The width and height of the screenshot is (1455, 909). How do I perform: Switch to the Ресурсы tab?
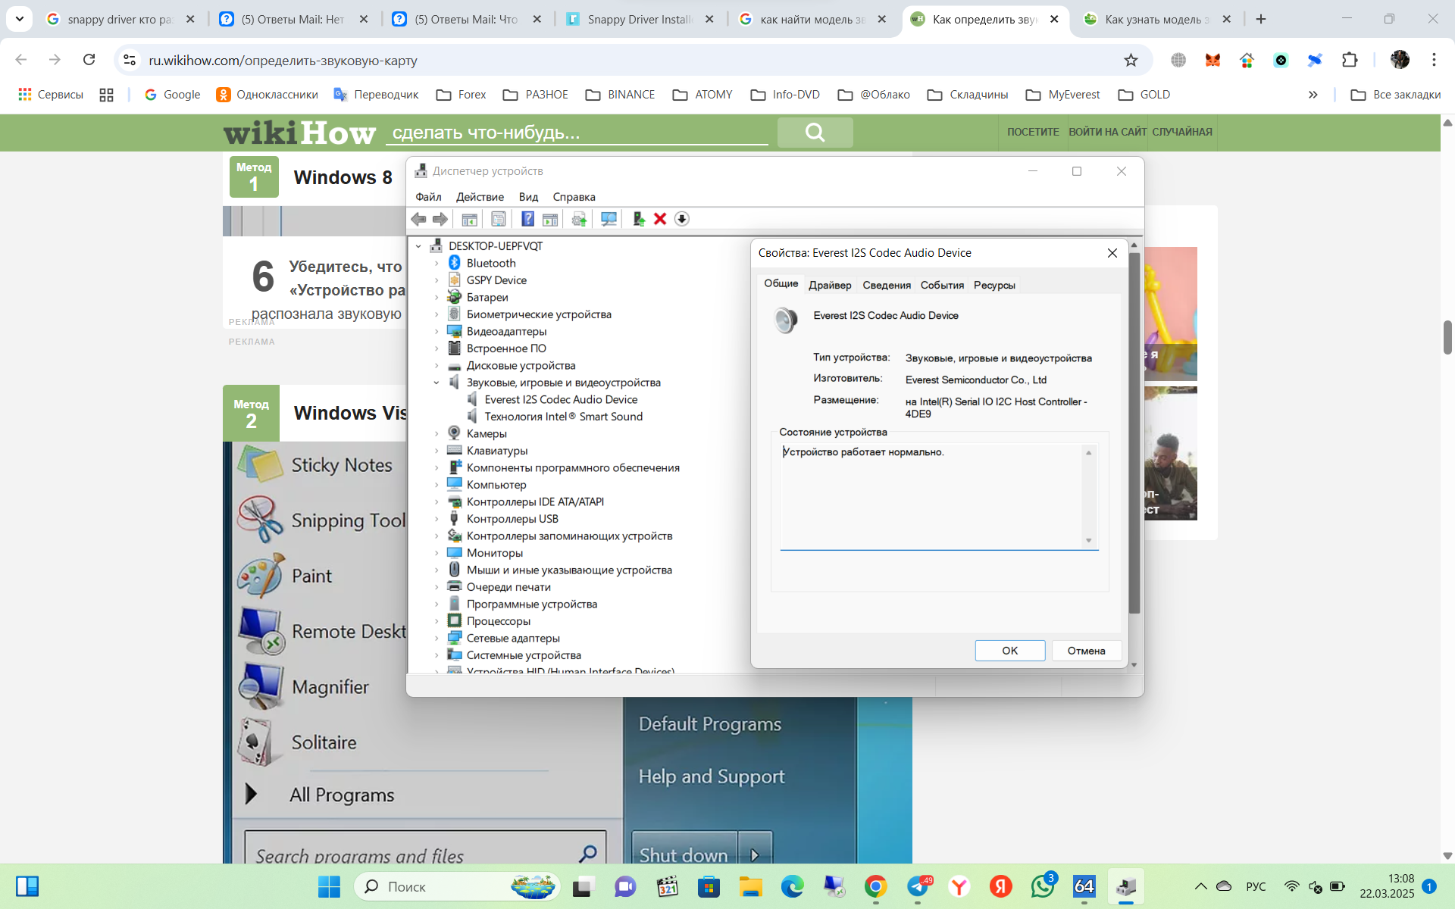coord(994,286)
